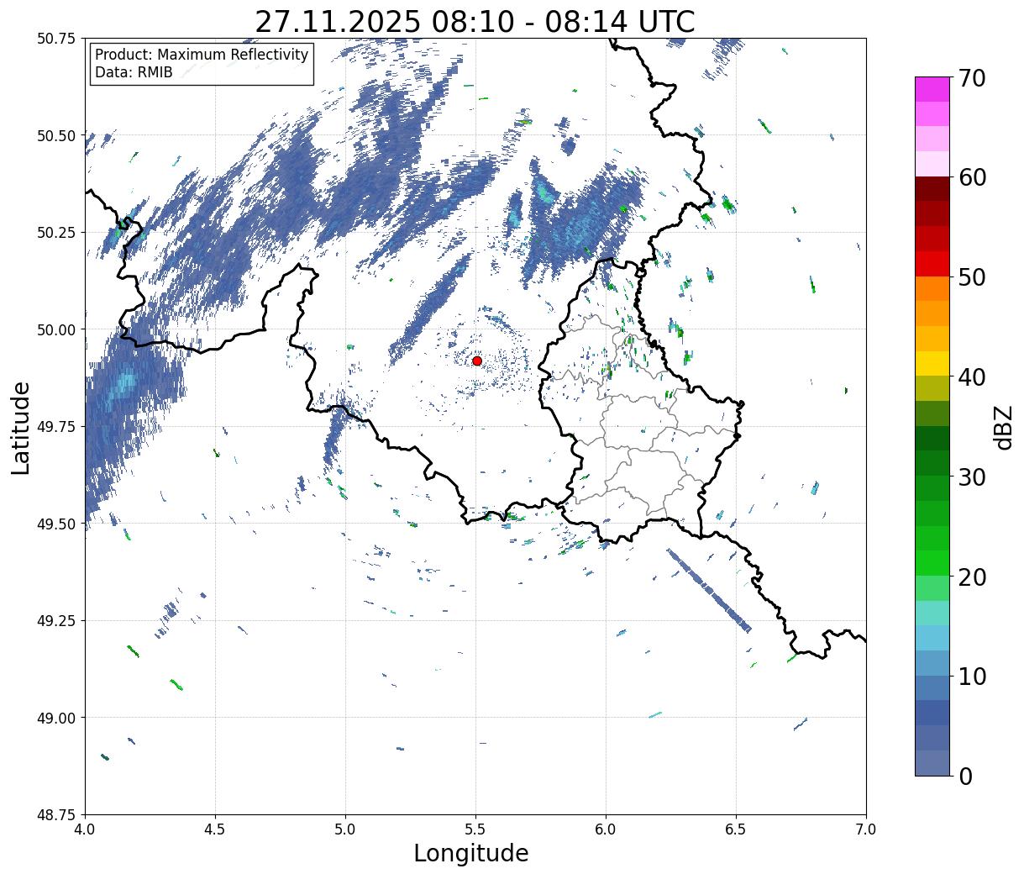Screen dimensions: 1024x874
Task: Click the longitude tick label 5.0
Action: point(345,829)
